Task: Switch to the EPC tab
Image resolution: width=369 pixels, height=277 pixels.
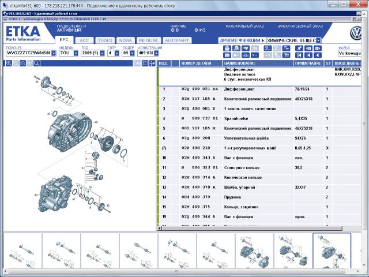Action: pos(64,40)
